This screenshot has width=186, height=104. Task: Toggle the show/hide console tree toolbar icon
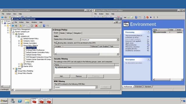(x=24, y=26)
